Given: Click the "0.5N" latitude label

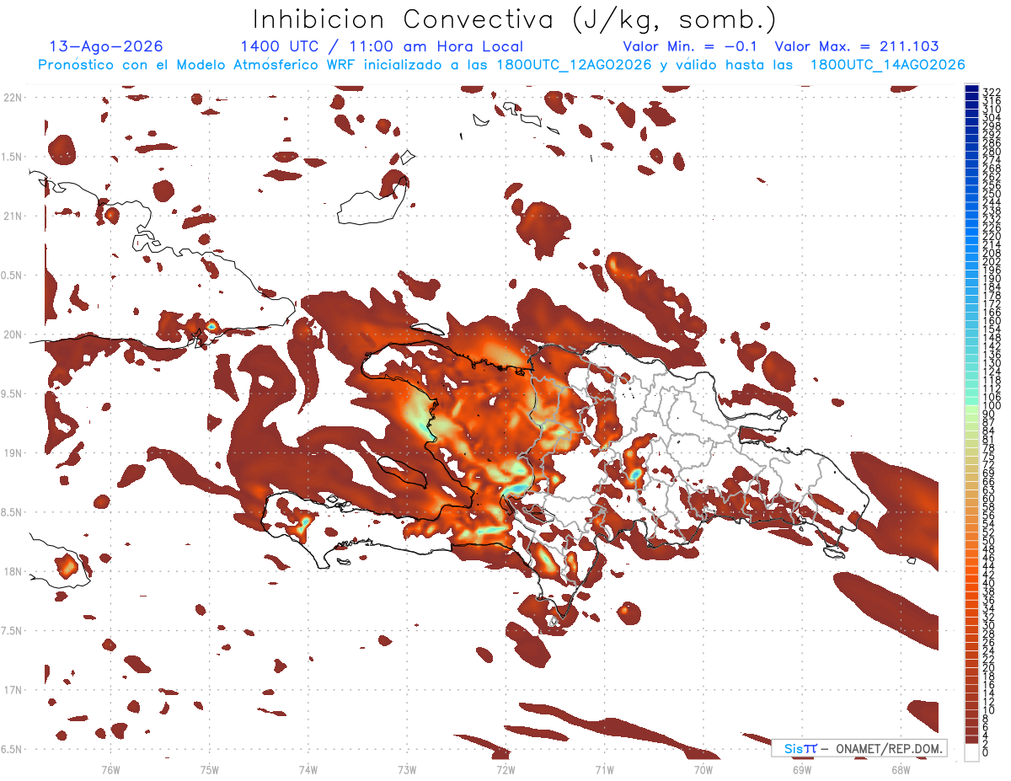Looking at the screenshot, I should pos(13,275).
